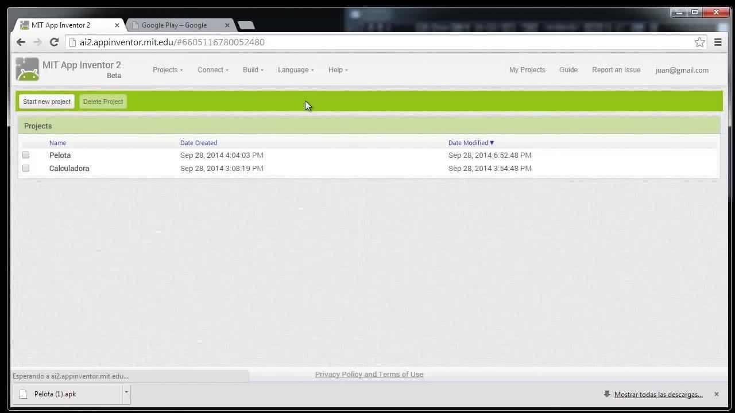Click the browser back arrow
This screenshot has width=735, height=413.
click(x=21, y=42)
